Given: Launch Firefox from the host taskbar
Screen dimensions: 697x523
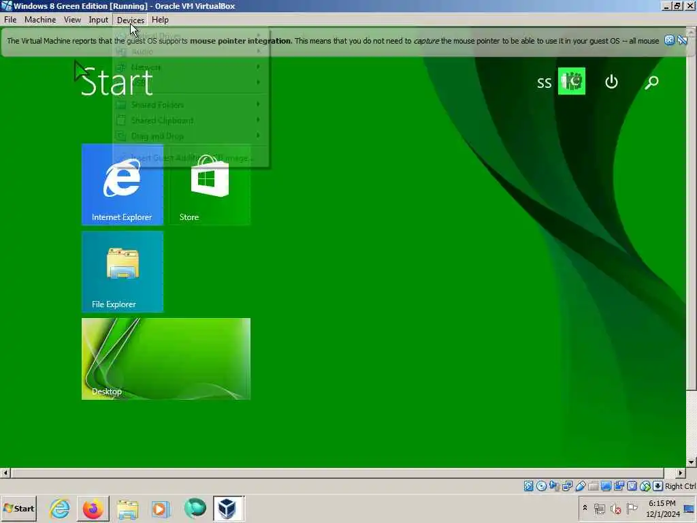Looking at the screenshot, I should coord(93,508).
